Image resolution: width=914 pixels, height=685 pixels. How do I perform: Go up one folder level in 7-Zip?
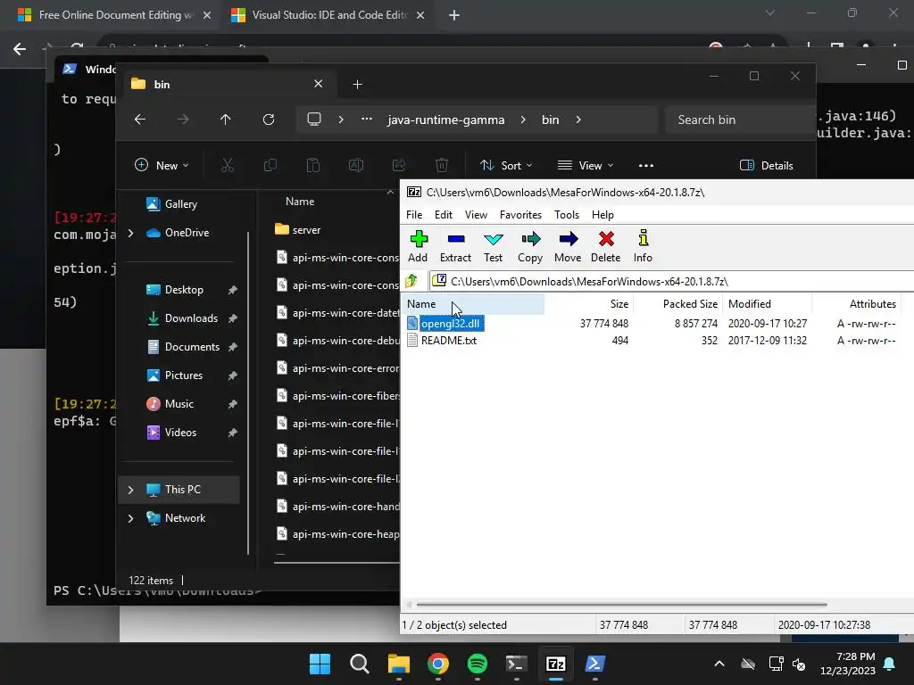click(411, 281)
